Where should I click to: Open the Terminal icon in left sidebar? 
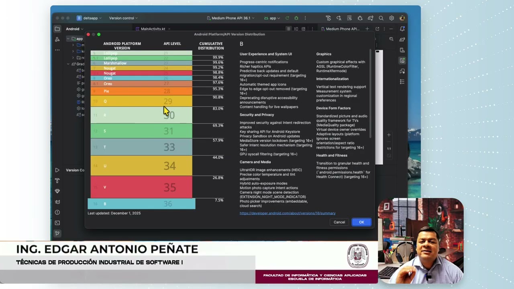(x=57, y=223)
